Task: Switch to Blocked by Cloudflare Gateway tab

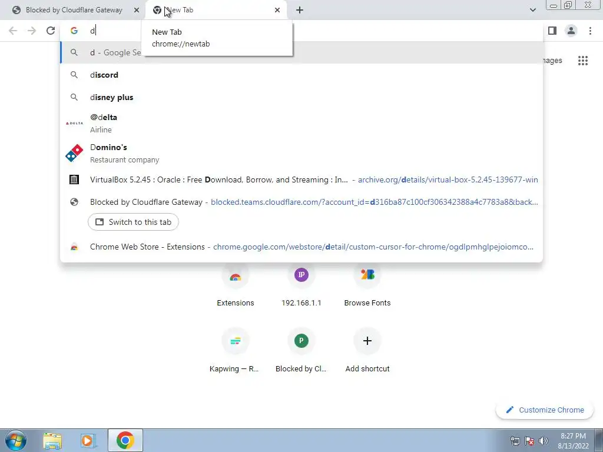Action: coord(73,10)
